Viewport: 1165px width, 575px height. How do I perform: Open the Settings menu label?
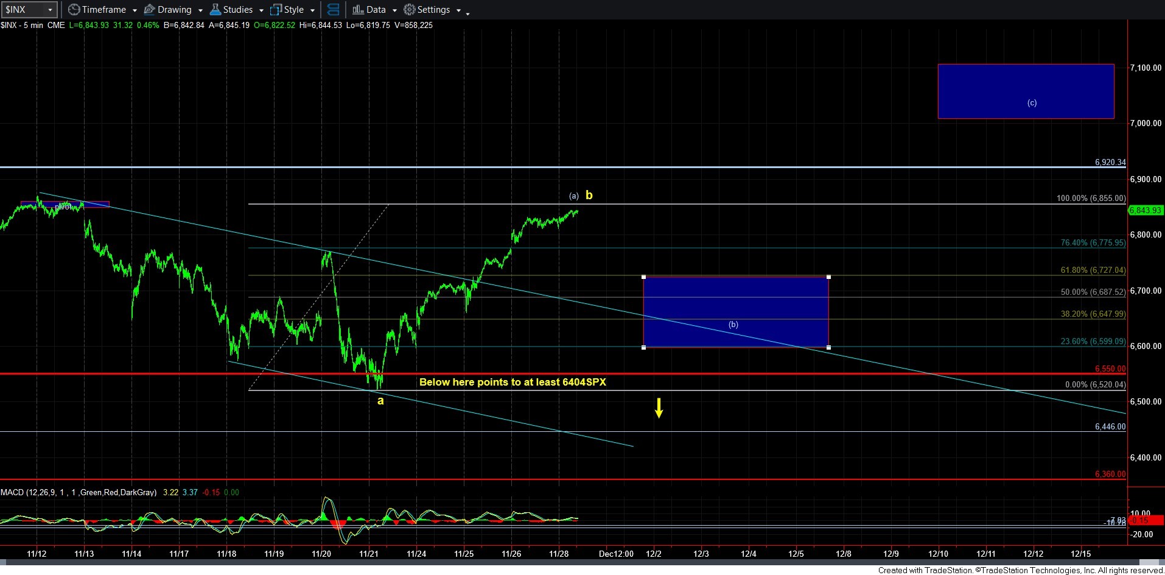click(x=433, y=10)
